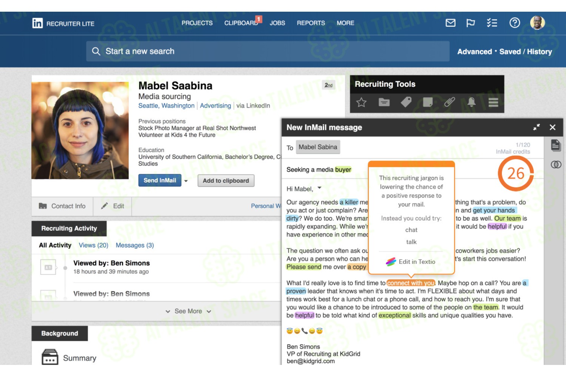The image size is (566, 377).
Task: Open the Contact Info tab
Action: tap(62, 206)
